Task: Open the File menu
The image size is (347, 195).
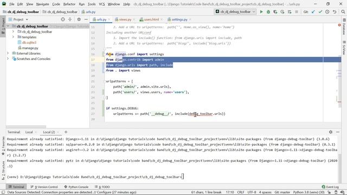Action: click(12, 4)
